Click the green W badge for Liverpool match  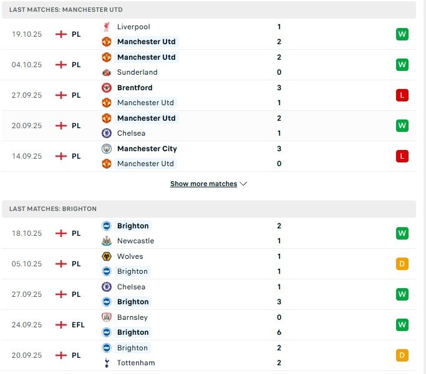coord(402,34)
